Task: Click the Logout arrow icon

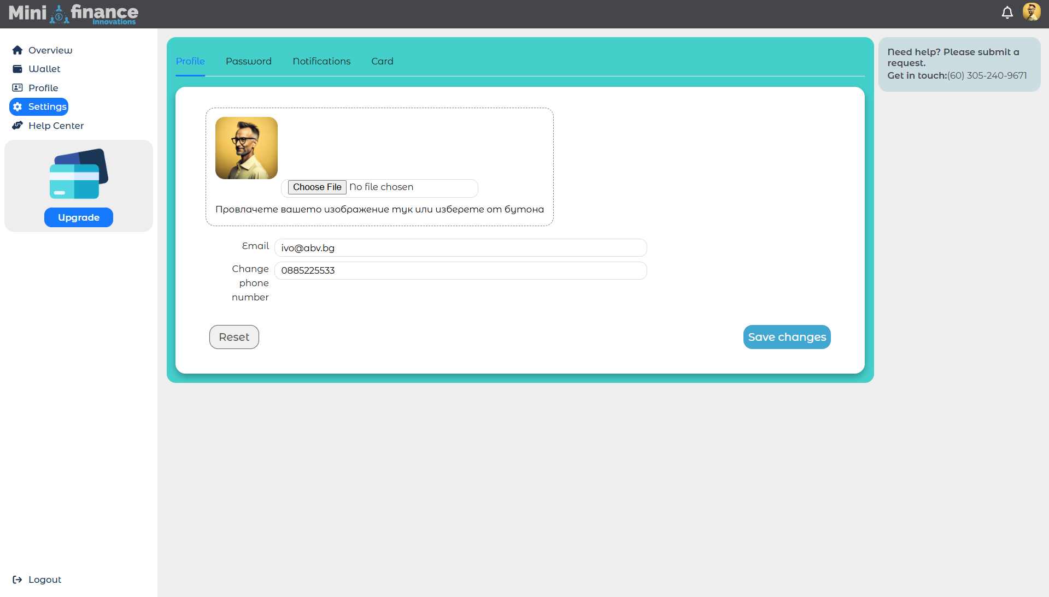Action: (x=17, y=580)
